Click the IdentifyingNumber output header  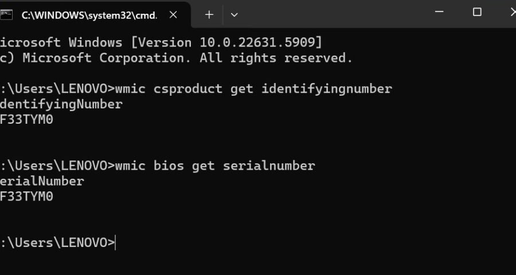61,104
